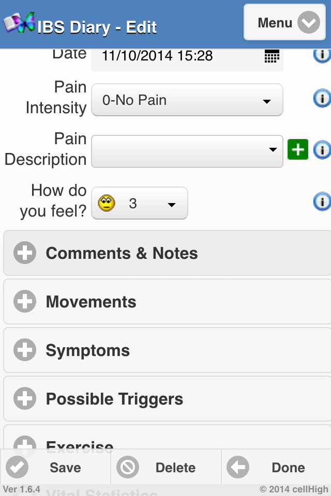Show info for How do you feel
The width and height of the screenshot is (331, 496).
pos(322,202)
